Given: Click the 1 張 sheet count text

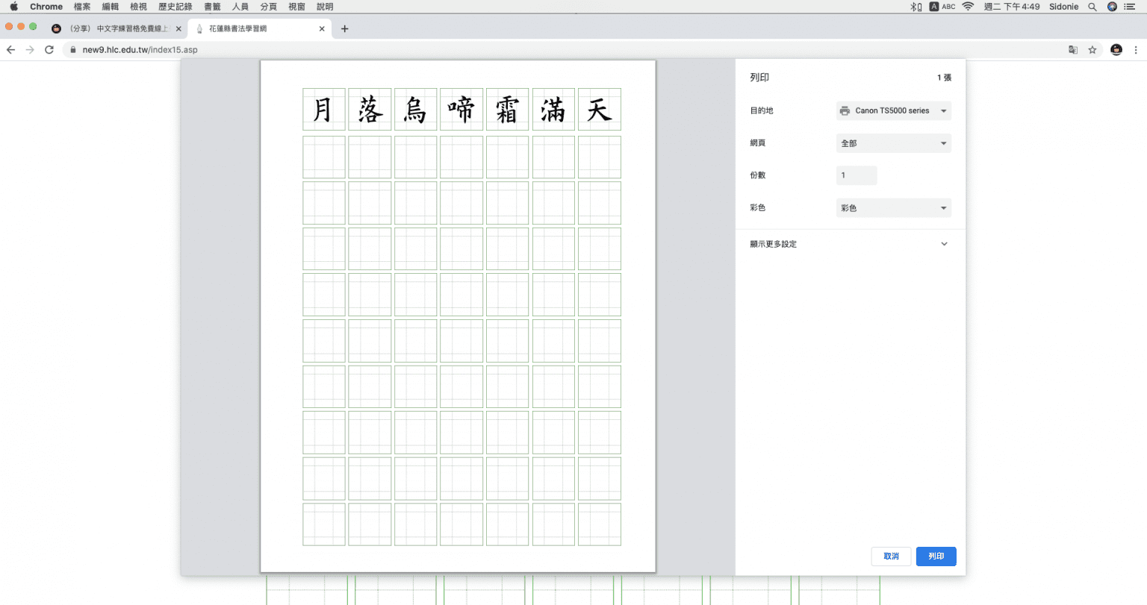Looking at the screenshot, I should (944, 78).
